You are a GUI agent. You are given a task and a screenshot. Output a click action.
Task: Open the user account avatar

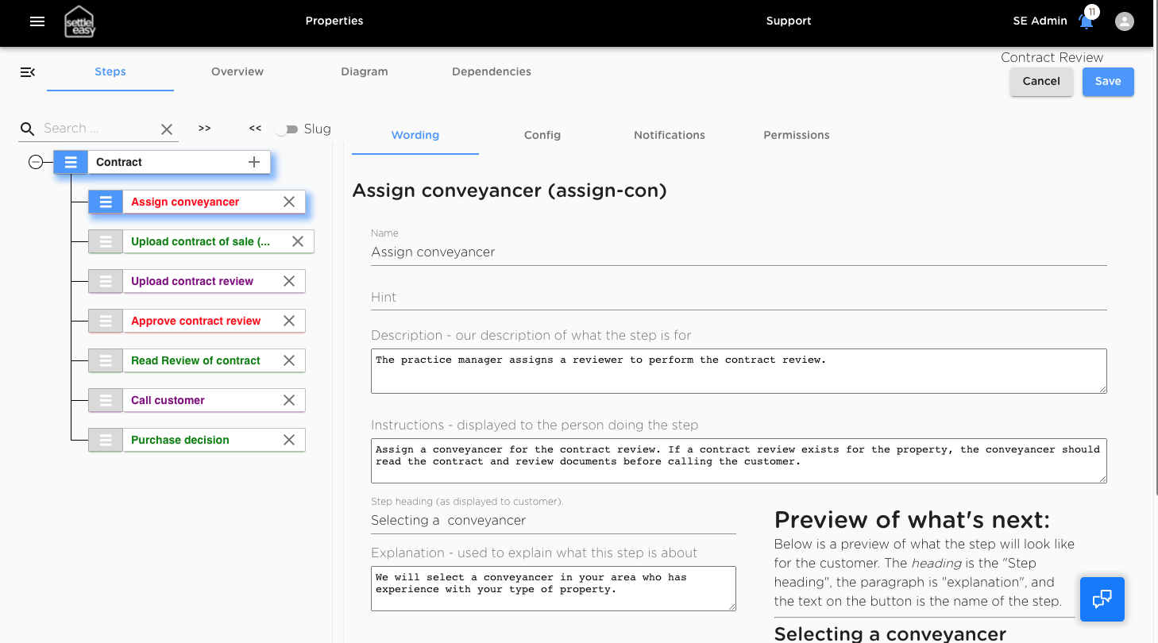[x=1125, y=21]
